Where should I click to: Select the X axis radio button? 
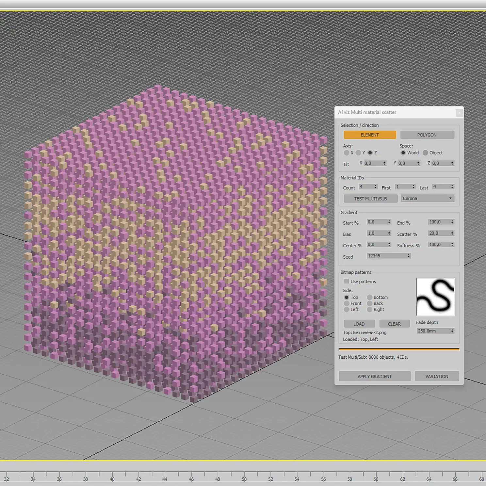coord(347,153)
